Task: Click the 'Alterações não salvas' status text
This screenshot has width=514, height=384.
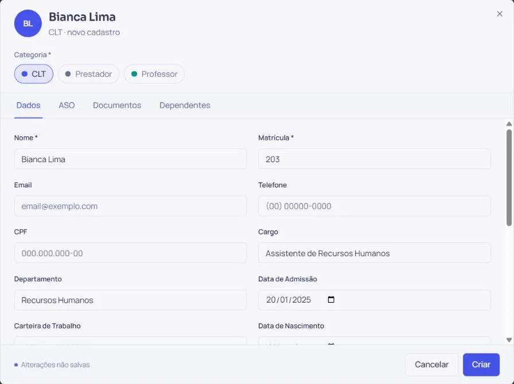Action: tap(56, 365)
